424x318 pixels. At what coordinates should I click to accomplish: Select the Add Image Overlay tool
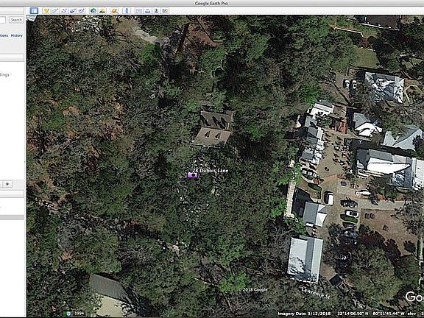73,11
